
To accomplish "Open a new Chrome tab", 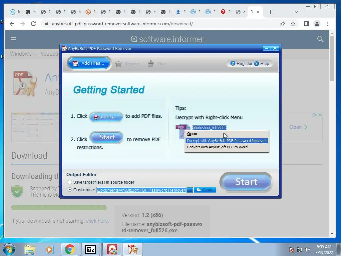I will pyautogui.click(x=270, y=12).
